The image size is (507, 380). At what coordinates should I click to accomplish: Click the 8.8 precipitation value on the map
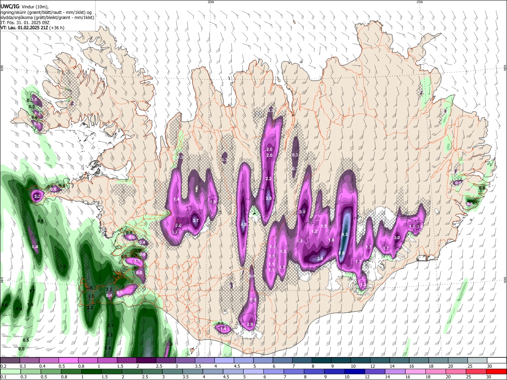(341, 253)
